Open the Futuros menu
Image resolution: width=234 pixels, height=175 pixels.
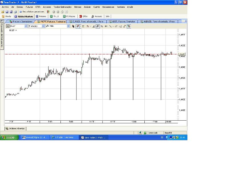tap(29, 7)
